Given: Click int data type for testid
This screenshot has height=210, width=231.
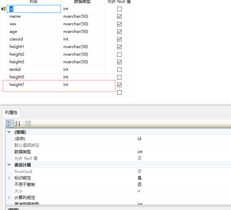Looking at the screenshot, I should 83,70.
